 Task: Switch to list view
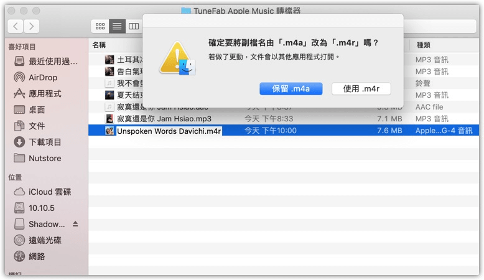117,26
